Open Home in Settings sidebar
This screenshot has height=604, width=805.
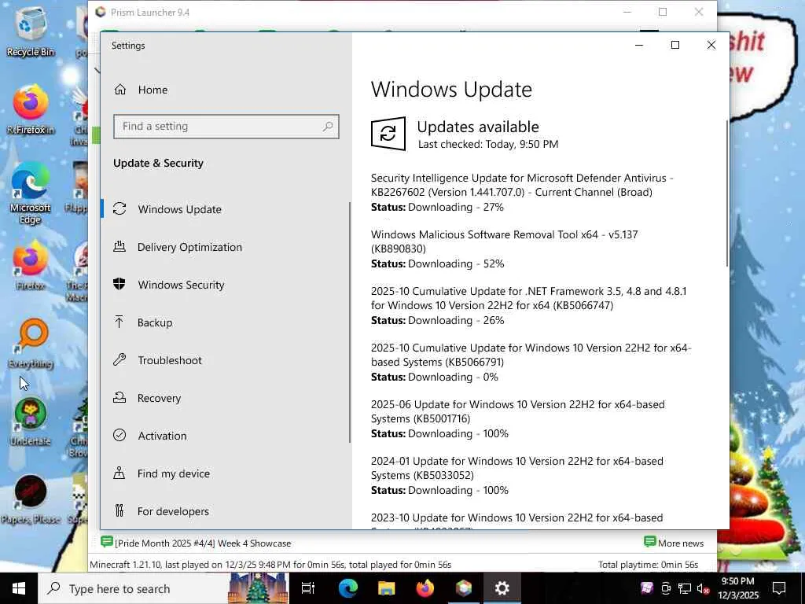click(x=153, y=90)
